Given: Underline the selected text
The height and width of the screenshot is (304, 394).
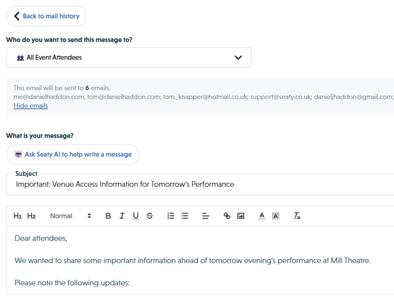Looking at the screenshot, I should [x=135, y=216].
